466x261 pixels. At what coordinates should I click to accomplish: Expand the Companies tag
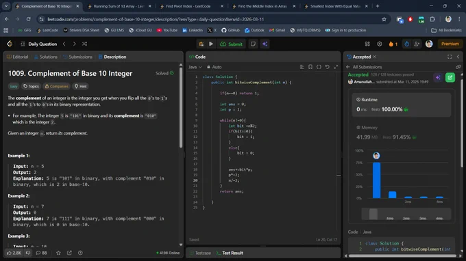click(56, 86)
